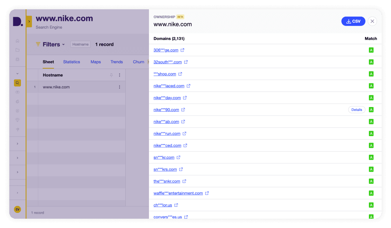Screen dimensions: 391x228
Task: Open the folder icon in sidebar
Action: (x=17, y=50)
